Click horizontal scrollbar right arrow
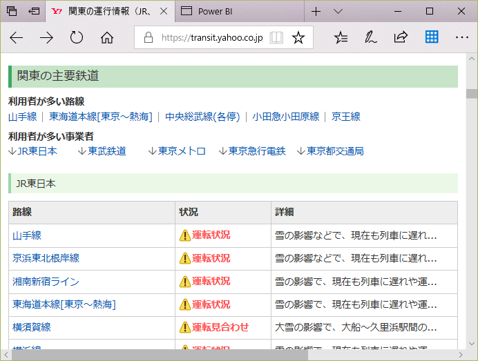Screen dimensions: 478x361 click(x=461, y=355)
